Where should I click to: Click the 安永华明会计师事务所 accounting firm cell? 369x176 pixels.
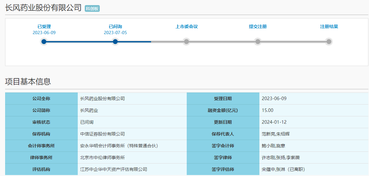pyautogui.click(x=119, y=146)
